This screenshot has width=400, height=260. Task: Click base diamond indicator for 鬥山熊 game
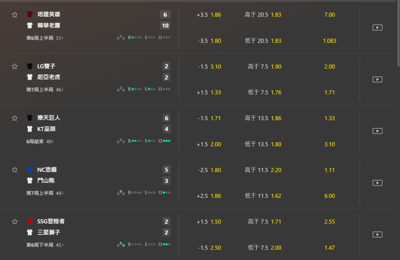tap(121, 193)
